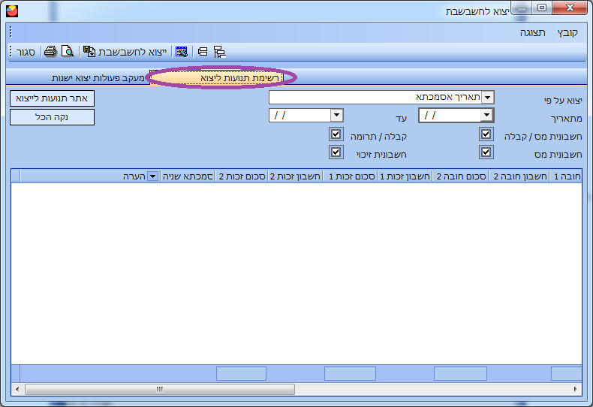
Task: Expand the תאריך אסמכתא dropdown
Action: pos(487,98)
